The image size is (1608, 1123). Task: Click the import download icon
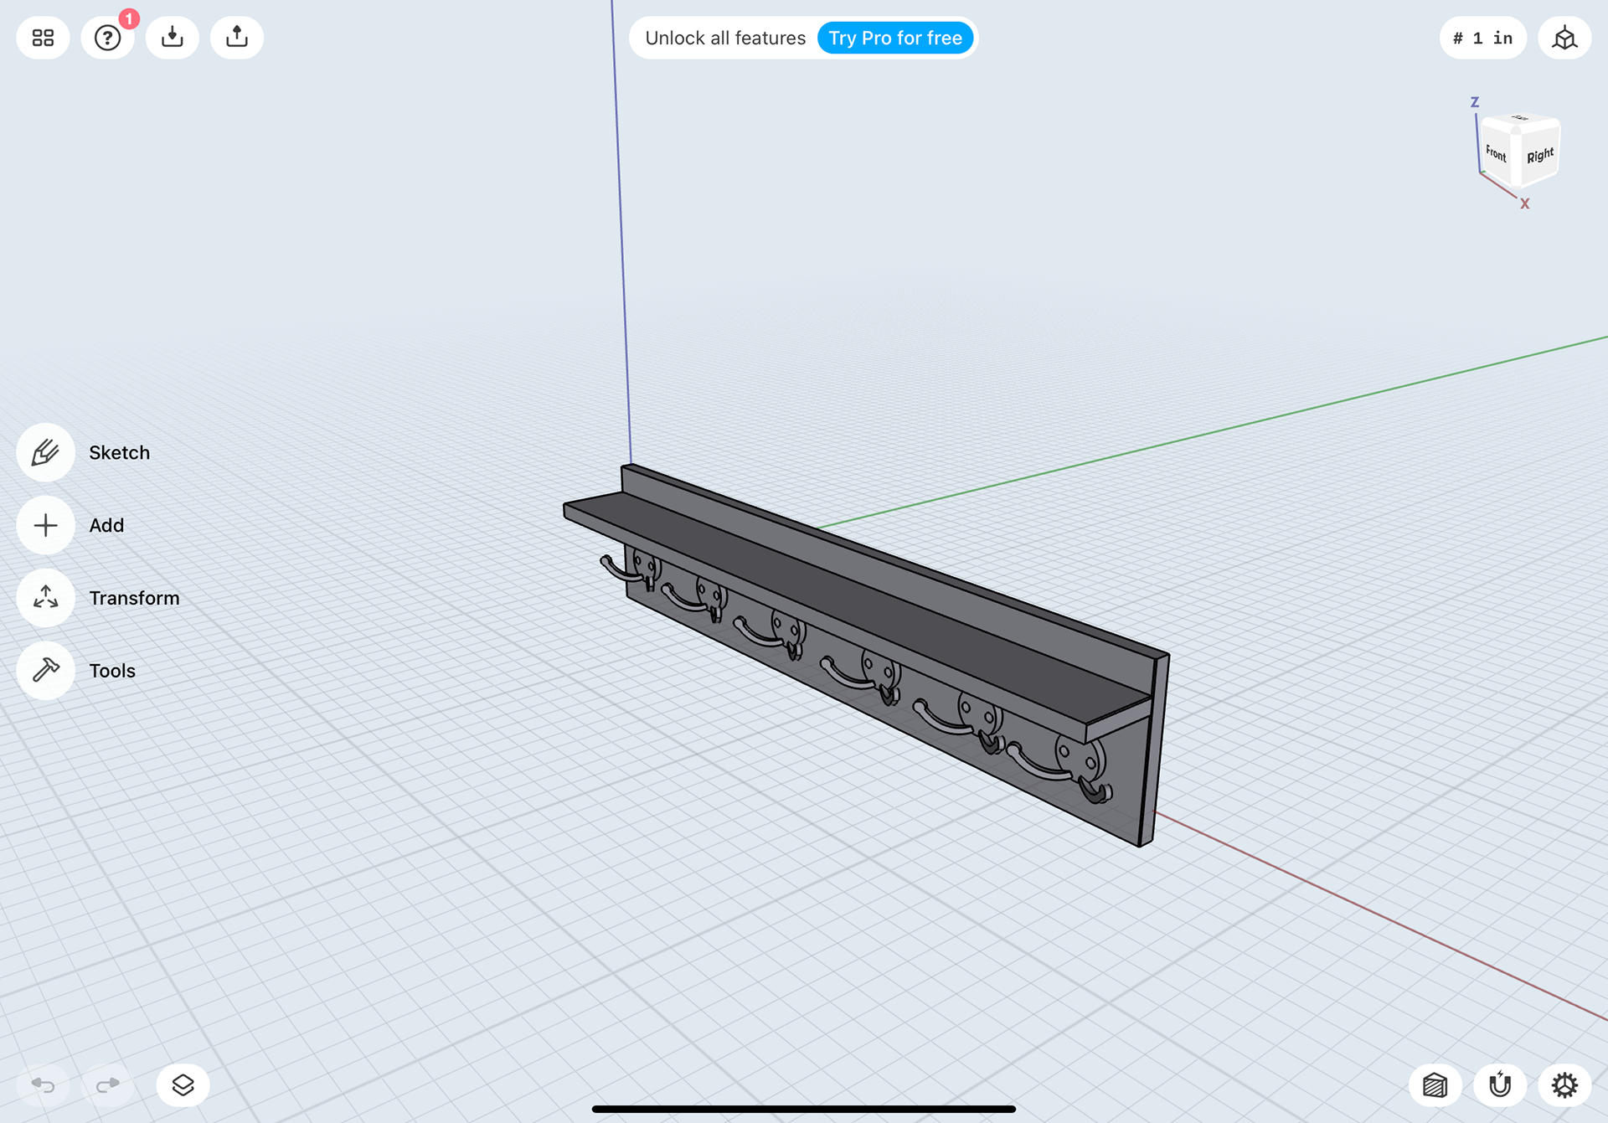173,38
